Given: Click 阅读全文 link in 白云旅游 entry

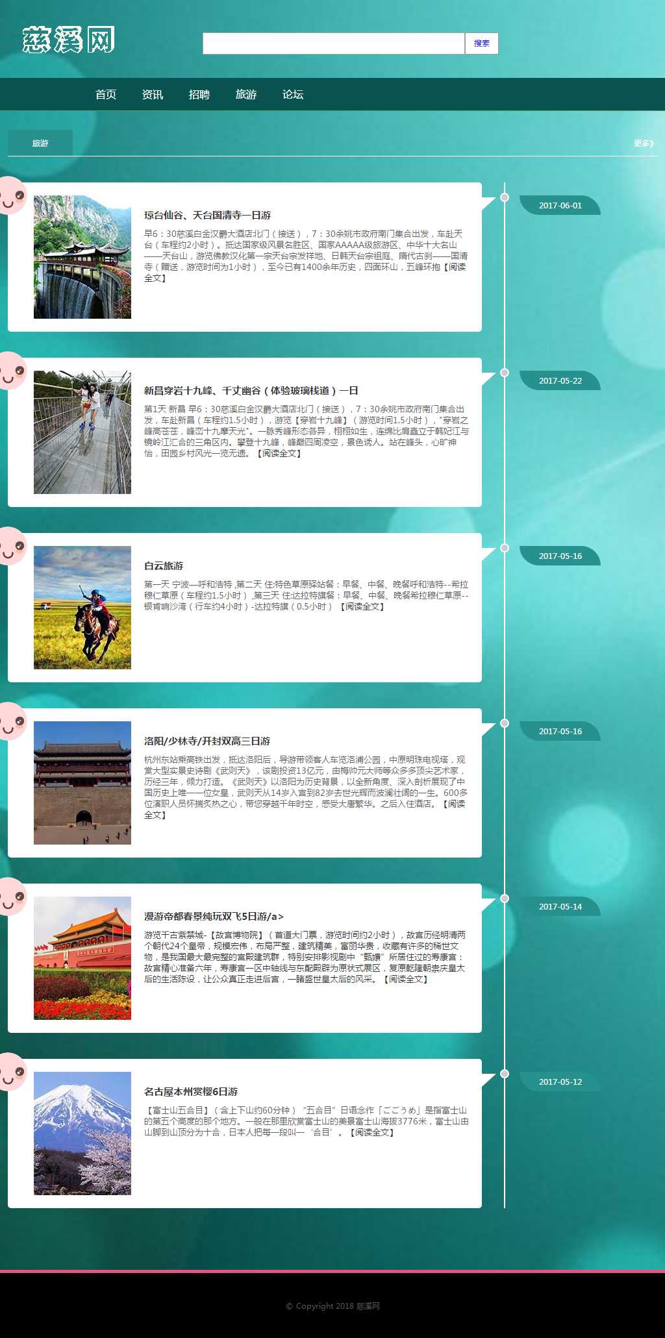Looking at the screenshot, I should (x=363, y=606).
